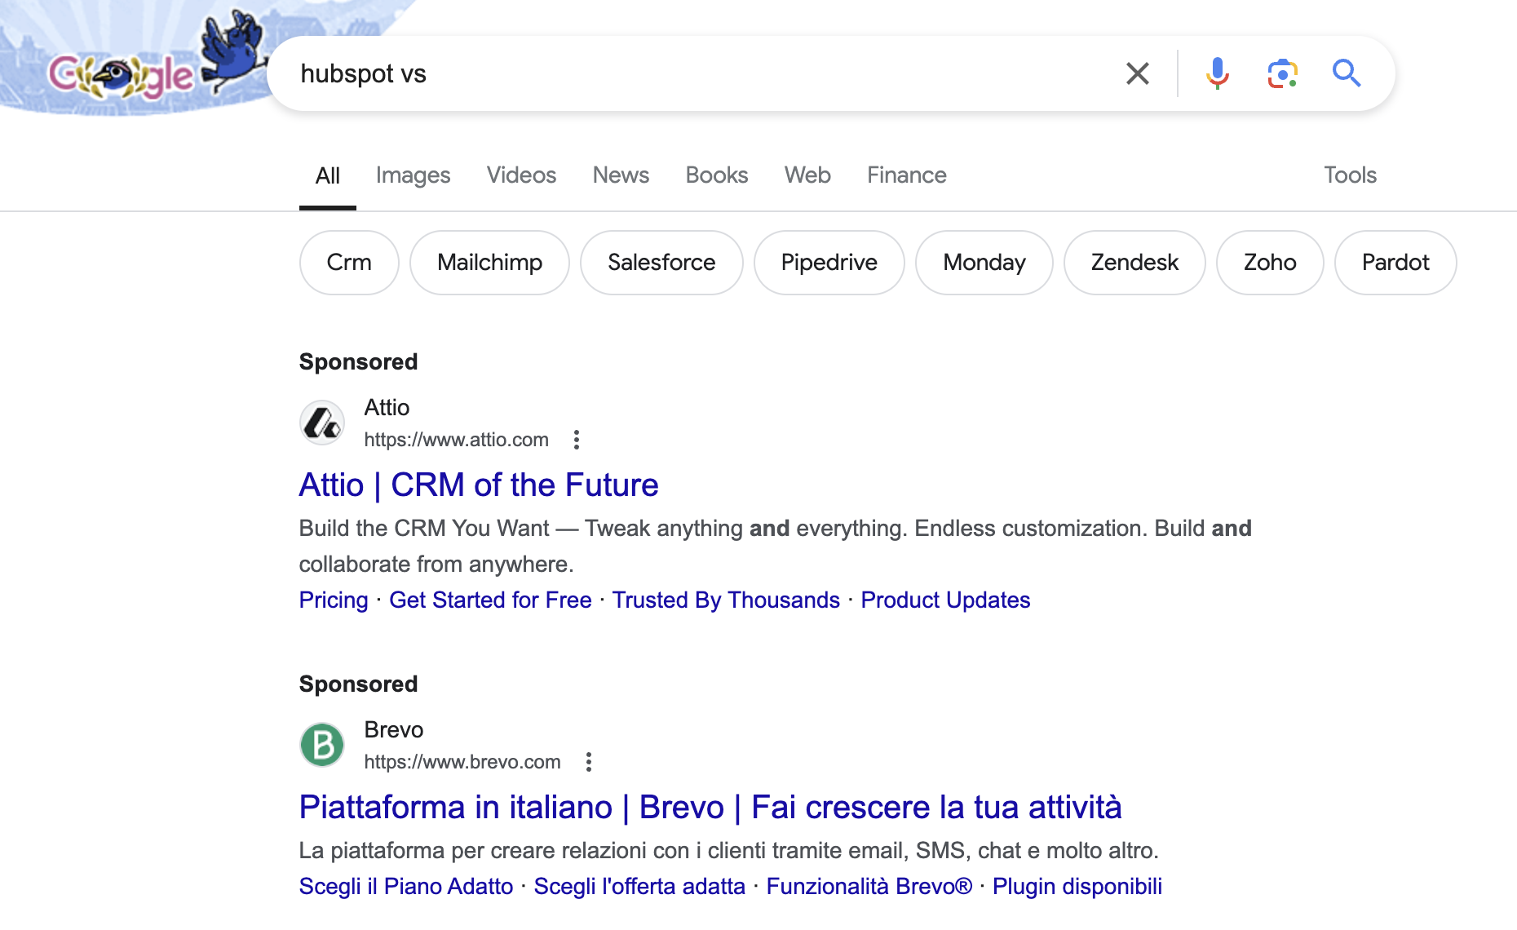Click the Brevo logo icon
The image size is (1517, 930).
click(321, 745)
